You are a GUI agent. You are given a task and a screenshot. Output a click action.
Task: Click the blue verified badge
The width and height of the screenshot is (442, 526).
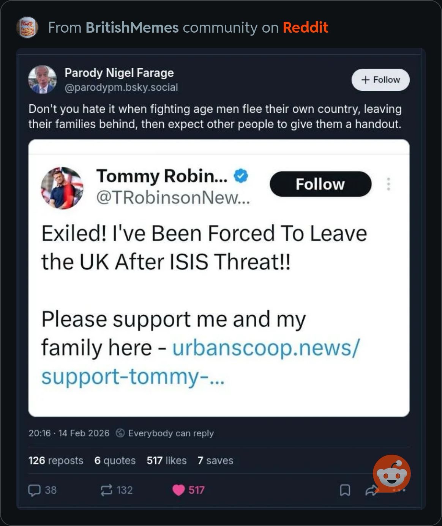tap(241, 176)
